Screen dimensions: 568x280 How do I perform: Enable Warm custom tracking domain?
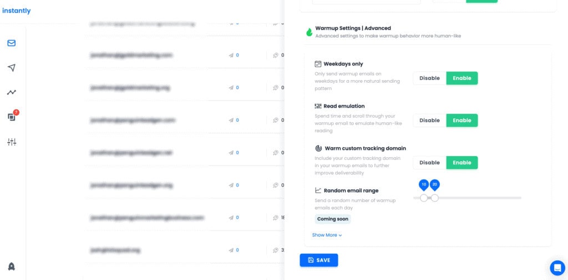tap(461, 163)
